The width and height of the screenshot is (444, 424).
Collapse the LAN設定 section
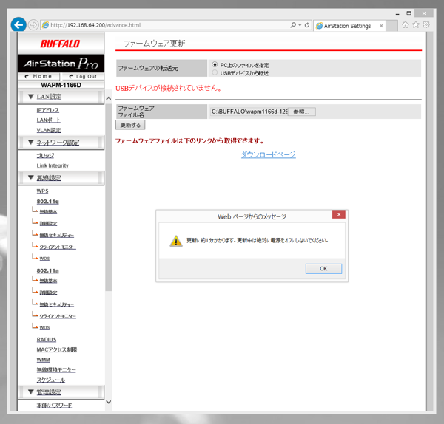point(61,97)
